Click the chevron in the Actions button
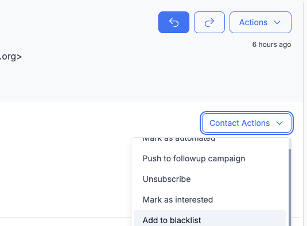307x226 pixels. (x=277, y=22)
